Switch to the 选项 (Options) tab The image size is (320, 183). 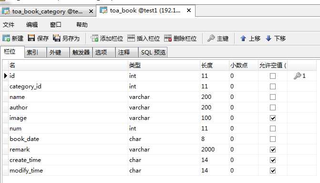[104, 53]
